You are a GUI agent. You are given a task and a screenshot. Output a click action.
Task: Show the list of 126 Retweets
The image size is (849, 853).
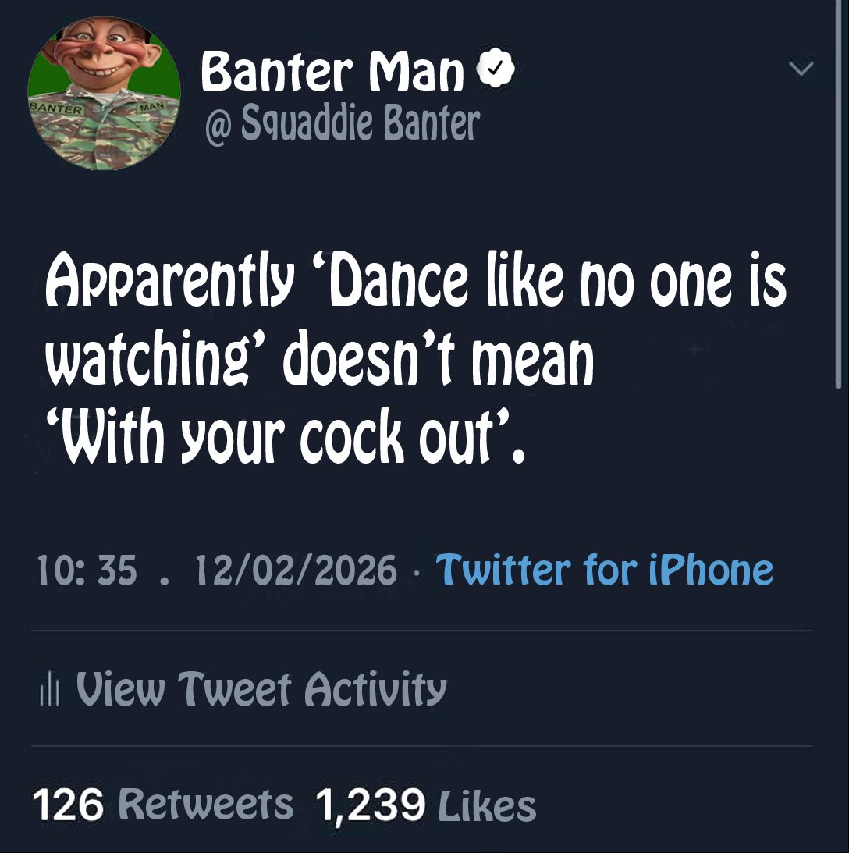point(164,805)
